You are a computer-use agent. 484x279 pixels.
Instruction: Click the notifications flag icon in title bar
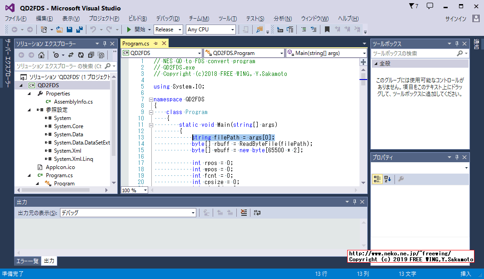click(413, 6)
